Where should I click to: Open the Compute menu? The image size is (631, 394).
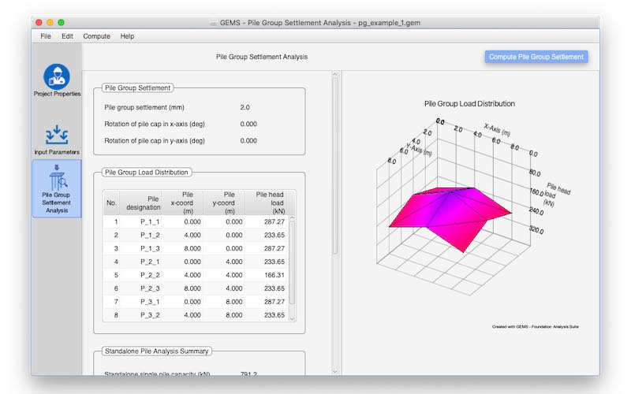point(96,36)
